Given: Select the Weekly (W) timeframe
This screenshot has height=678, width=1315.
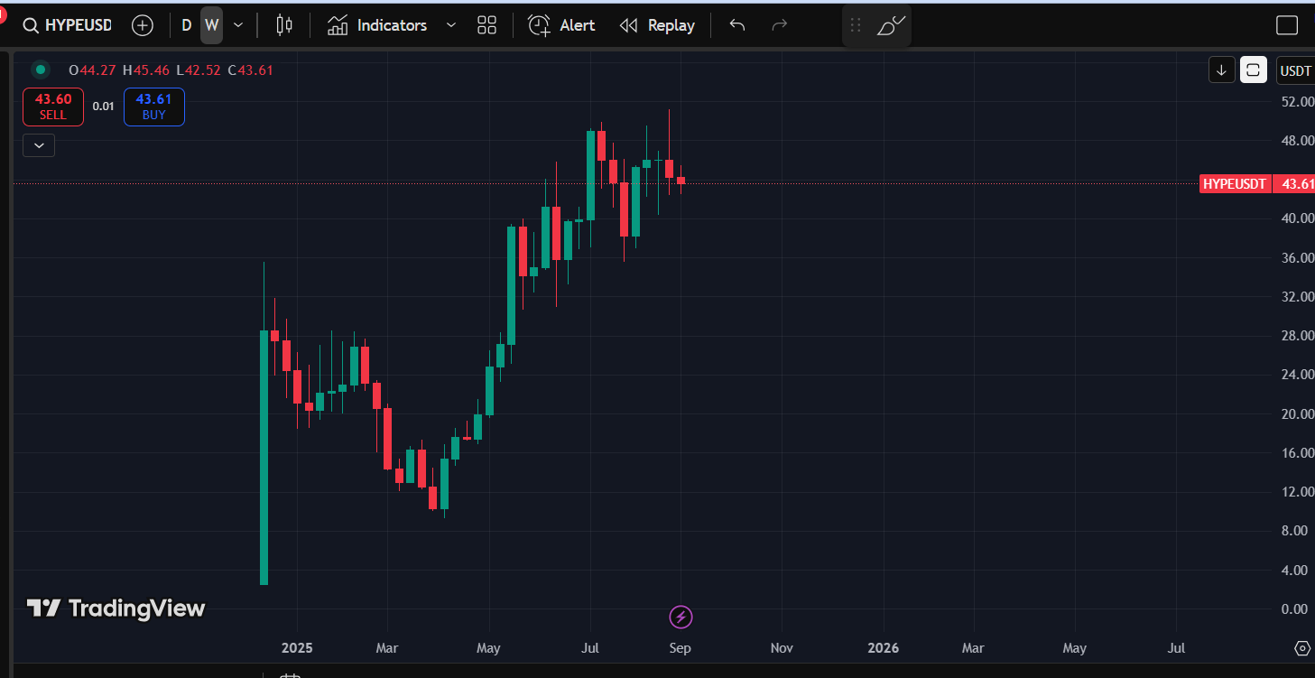Looking at the screenshot, I should point(211,25).
